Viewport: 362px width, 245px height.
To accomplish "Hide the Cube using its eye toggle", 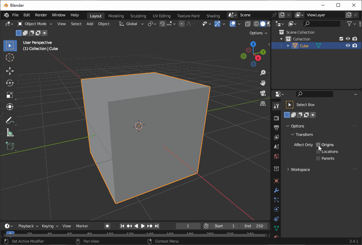I will (348, 45).
